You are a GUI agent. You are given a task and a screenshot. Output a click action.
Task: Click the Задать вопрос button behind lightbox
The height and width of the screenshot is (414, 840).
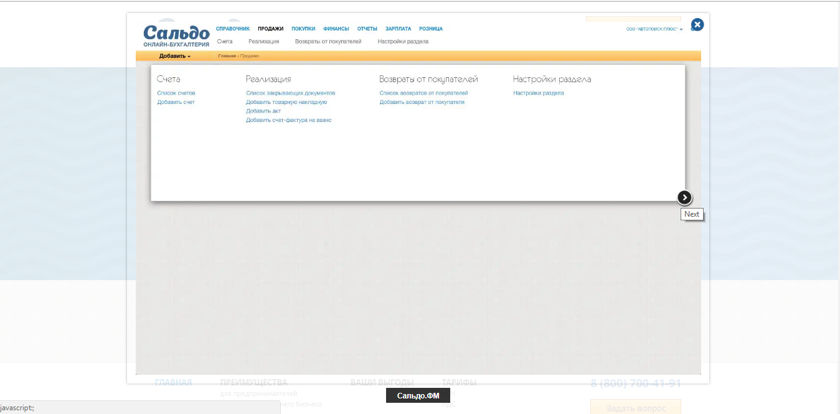click(636, 408)
